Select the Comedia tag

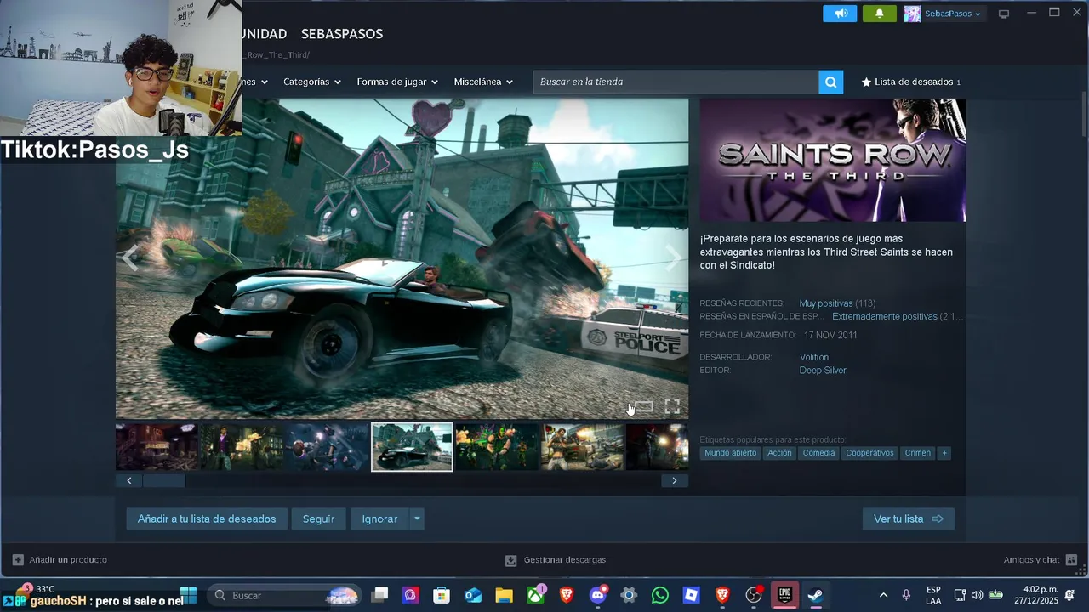(818, 453)
